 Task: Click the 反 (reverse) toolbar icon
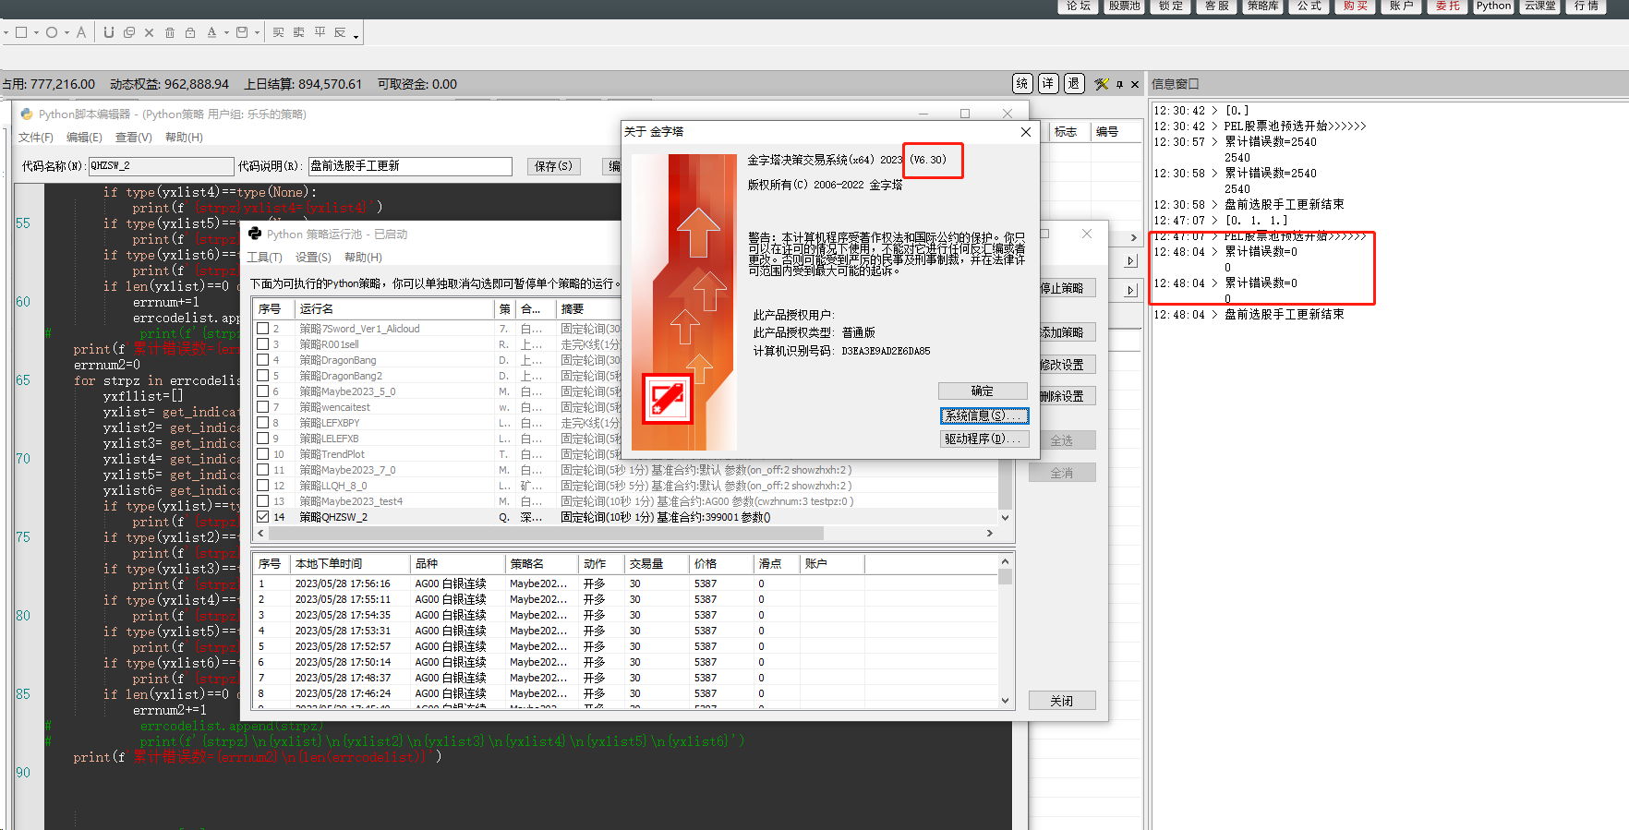pos(340,32)
